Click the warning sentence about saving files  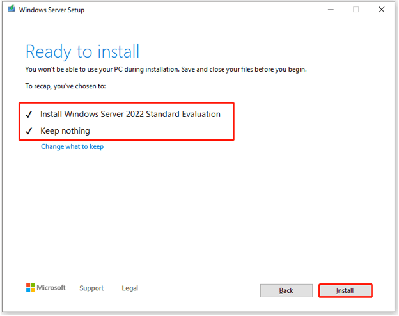(170, 68)
